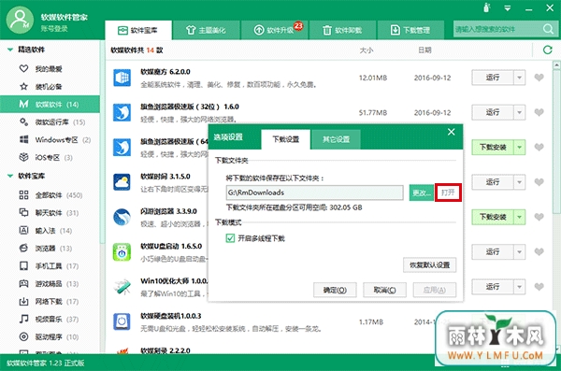Favorite 旗鱼浏览器 32位 with heart
Image resolution: width=561 pixels, height=371 pixels.
[x=539, y=112]
